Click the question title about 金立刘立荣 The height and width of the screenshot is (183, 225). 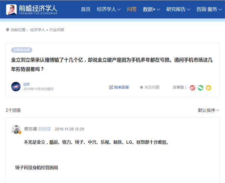pos(112,64)
